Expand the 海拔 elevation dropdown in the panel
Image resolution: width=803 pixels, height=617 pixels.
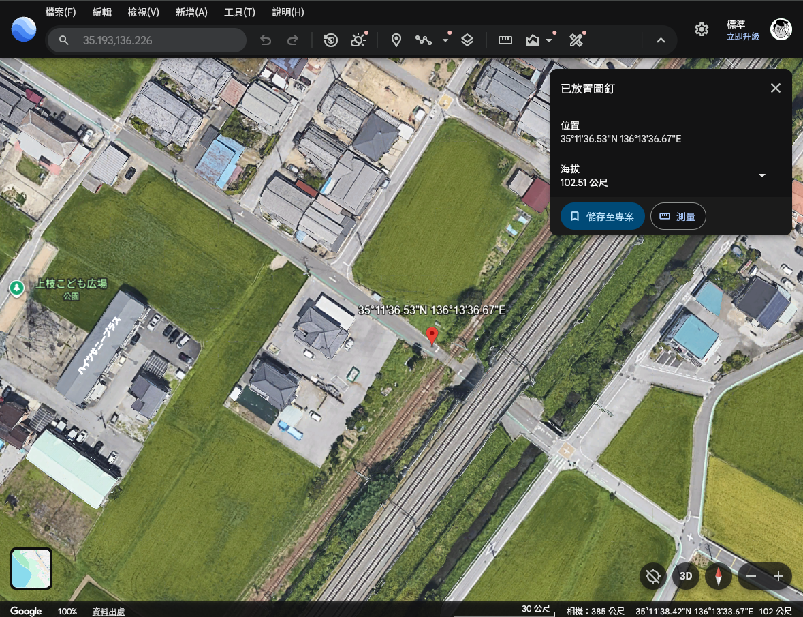(762, 176)
